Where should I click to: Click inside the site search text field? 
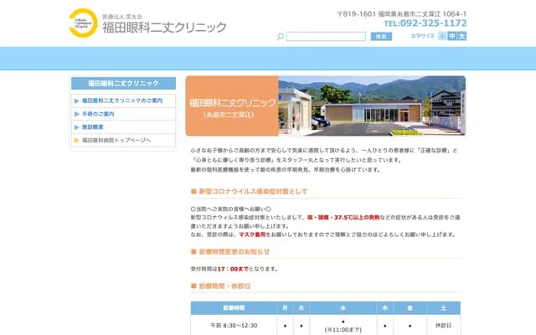(326, 36)
